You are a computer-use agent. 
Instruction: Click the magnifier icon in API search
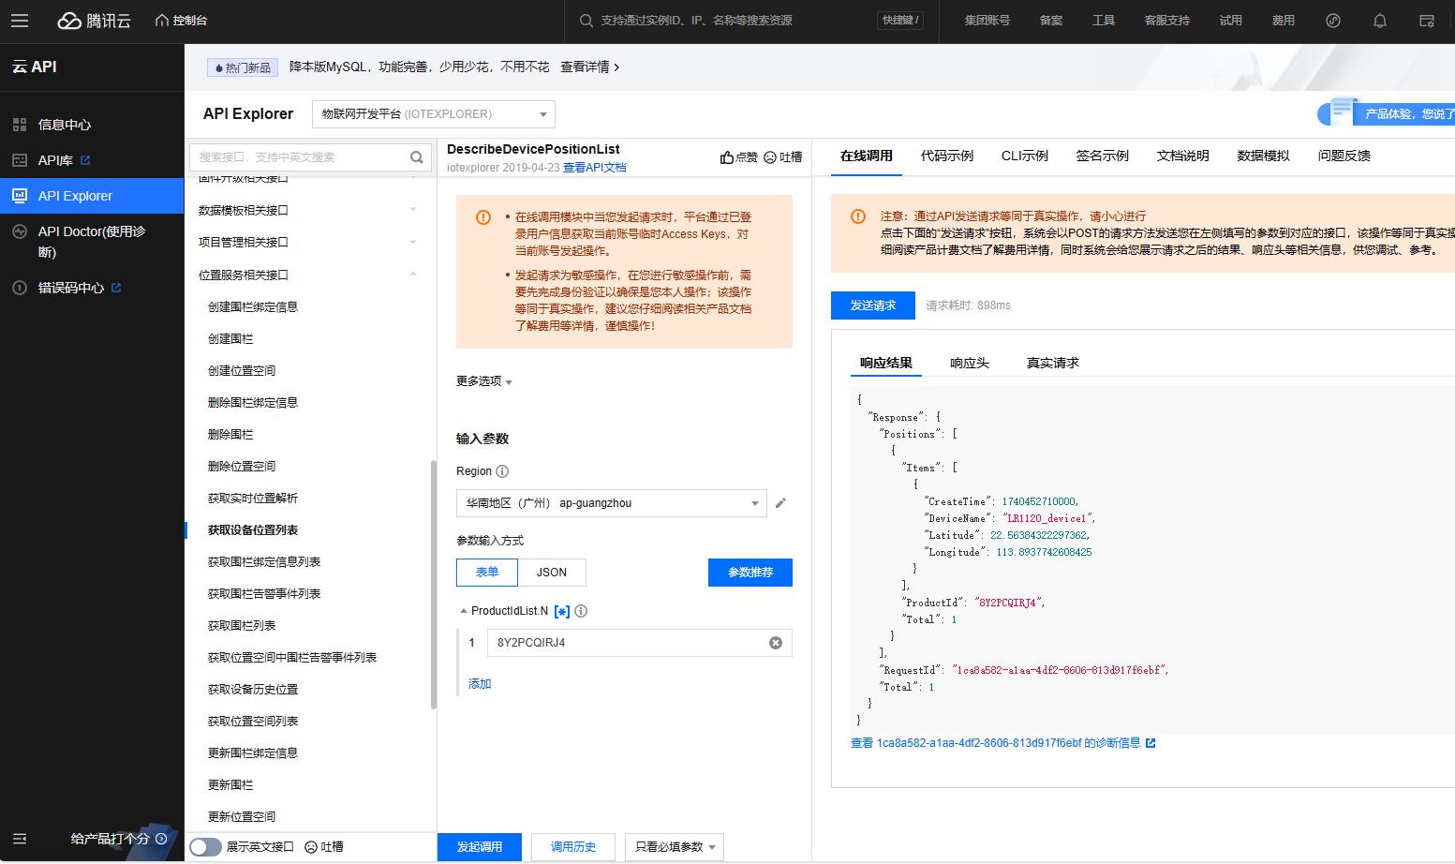[x=417, y=157]
